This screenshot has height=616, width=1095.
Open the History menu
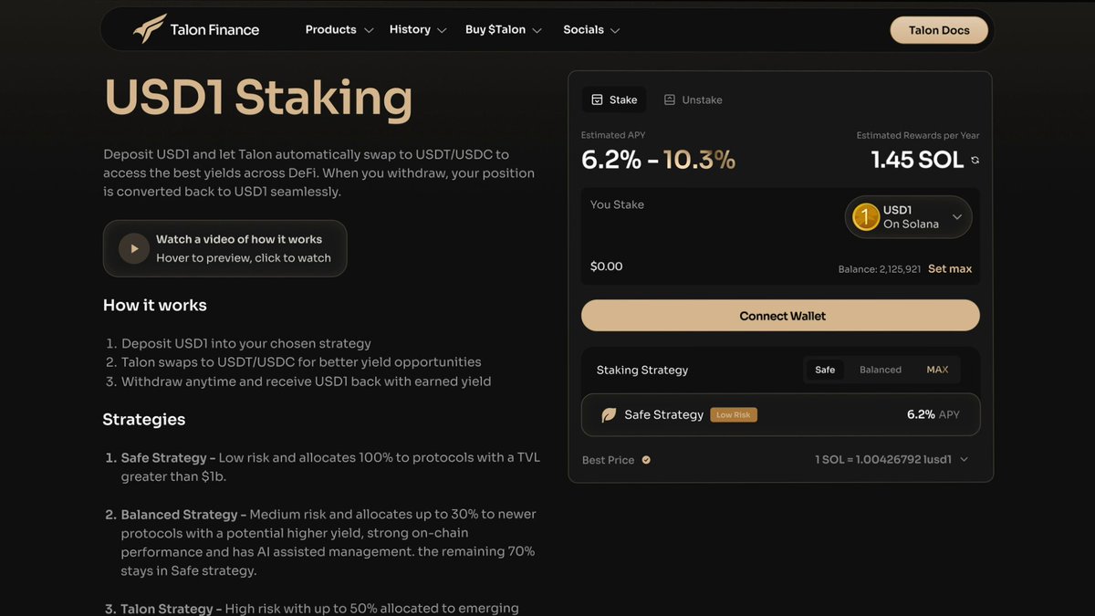click(x=418, y=29)
